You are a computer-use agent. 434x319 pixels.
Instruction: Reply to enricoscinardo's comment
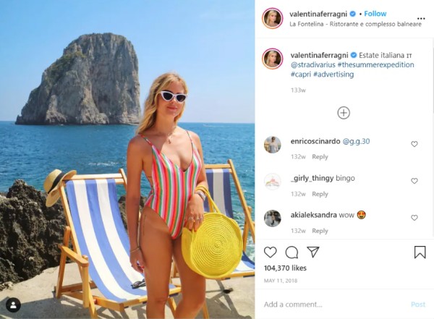pos(320,157)
